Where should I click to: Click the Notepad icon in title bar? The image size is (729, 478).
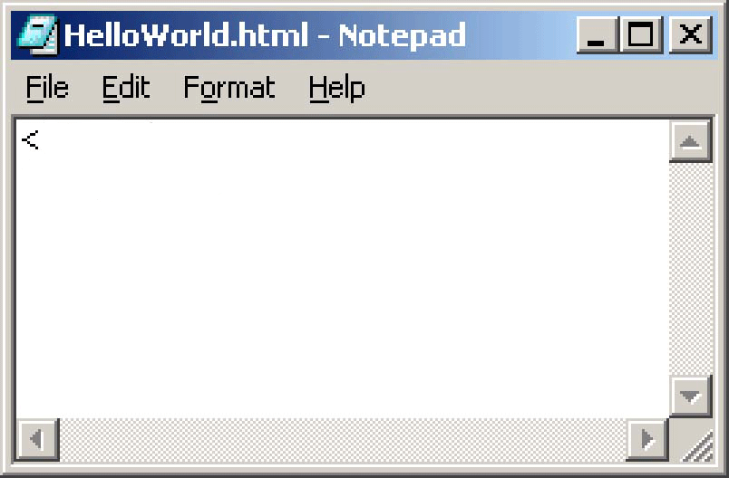pyautogui.click(x=38, y=34)
